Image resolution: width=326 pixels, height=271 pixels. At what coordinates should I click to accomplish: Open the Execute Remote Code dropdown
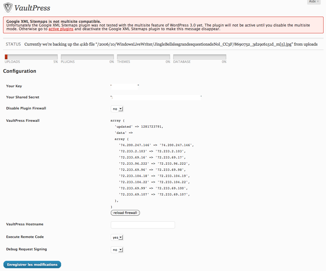pos(117,237)
